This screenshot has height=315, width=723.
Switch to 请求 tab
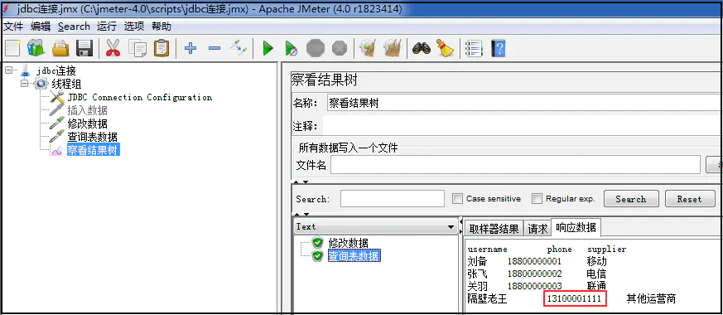[537, 228]
